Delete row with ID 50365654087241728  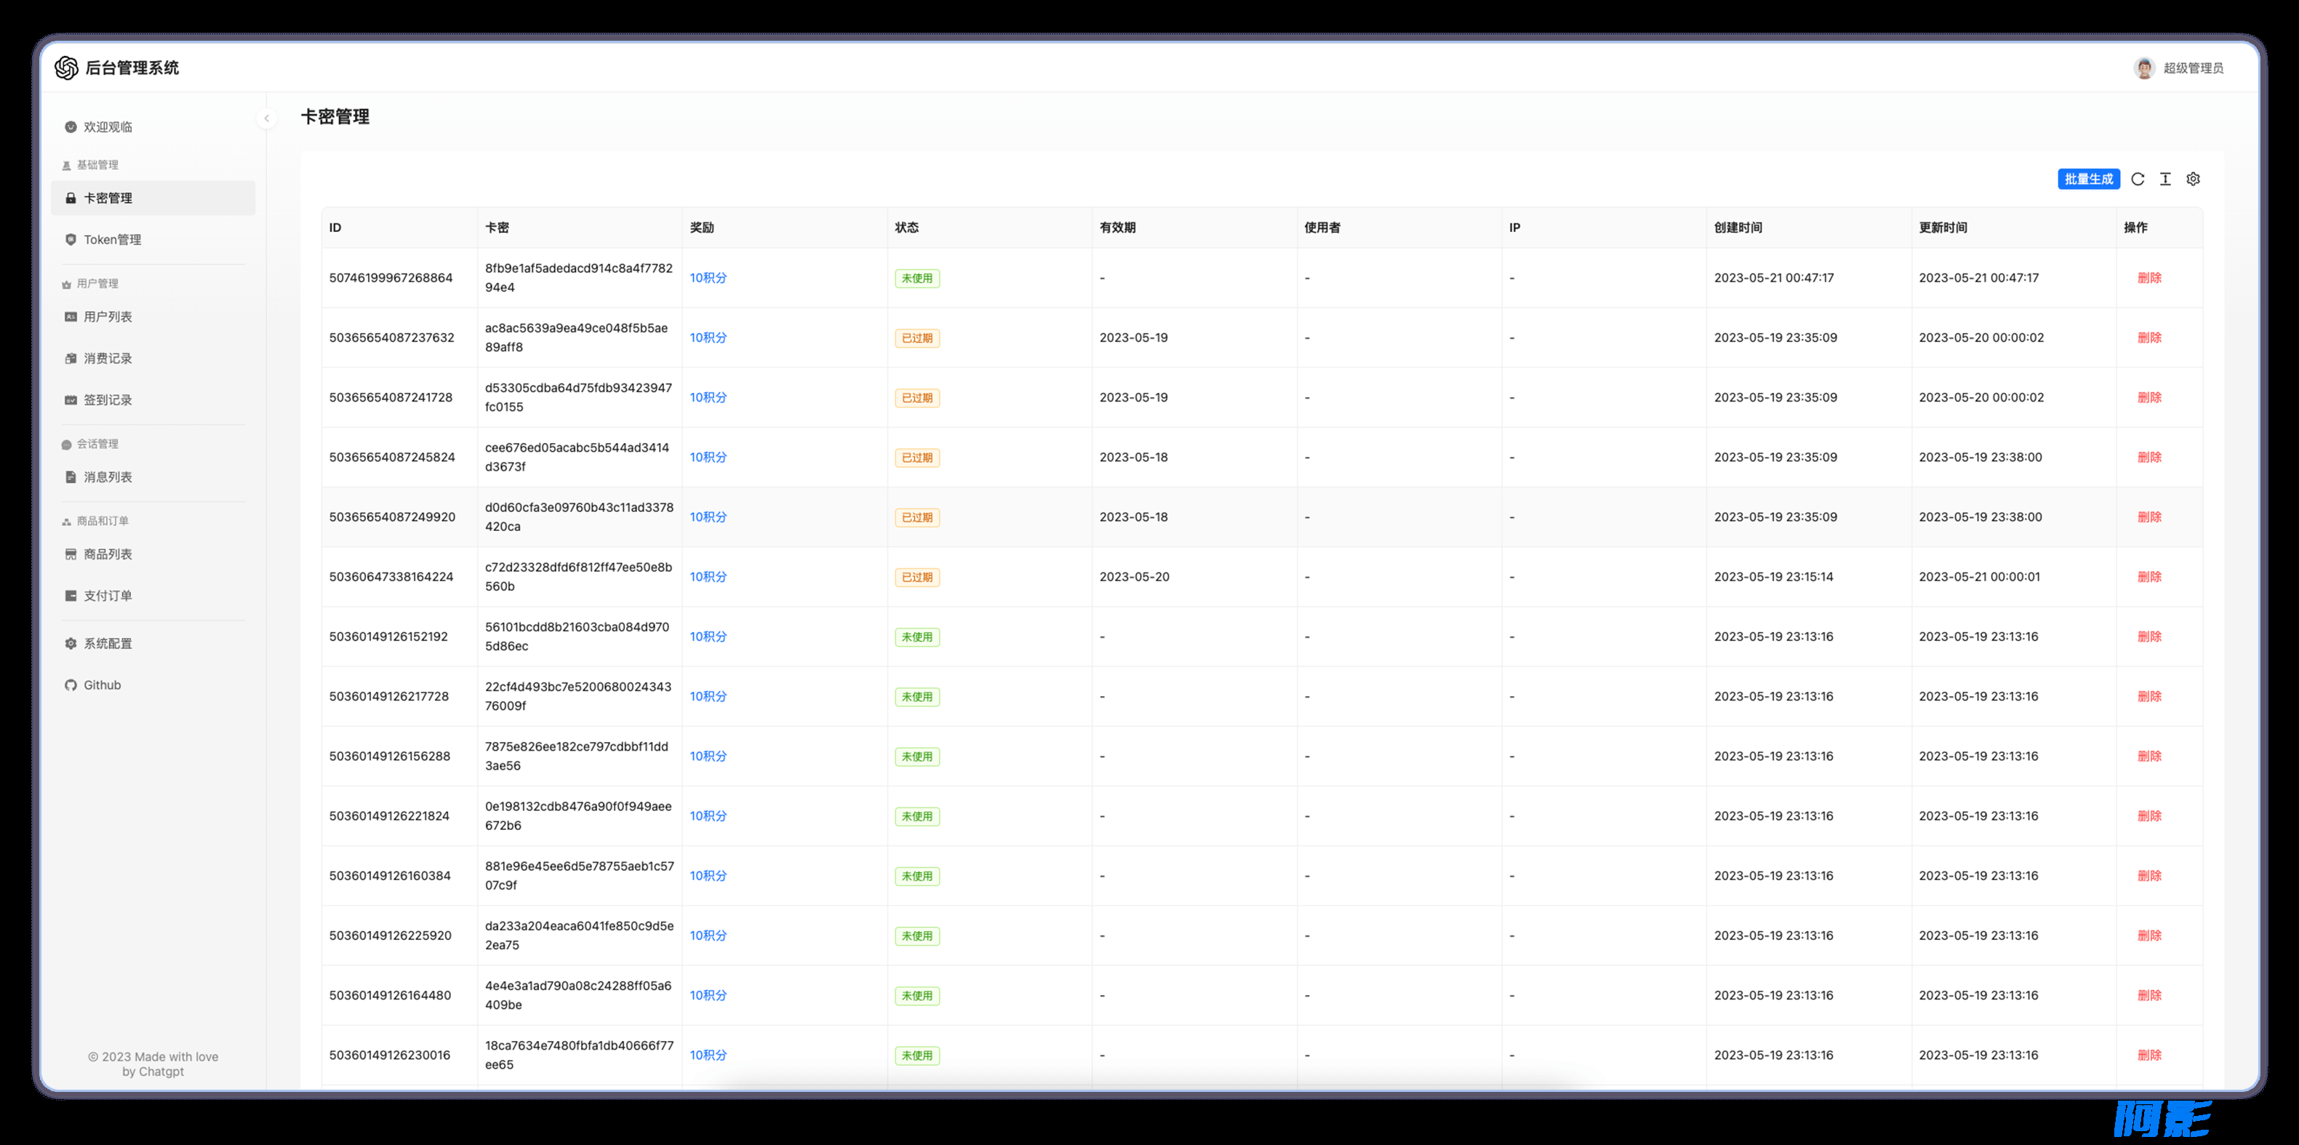pyautogui.click(x=2149, y=397)
